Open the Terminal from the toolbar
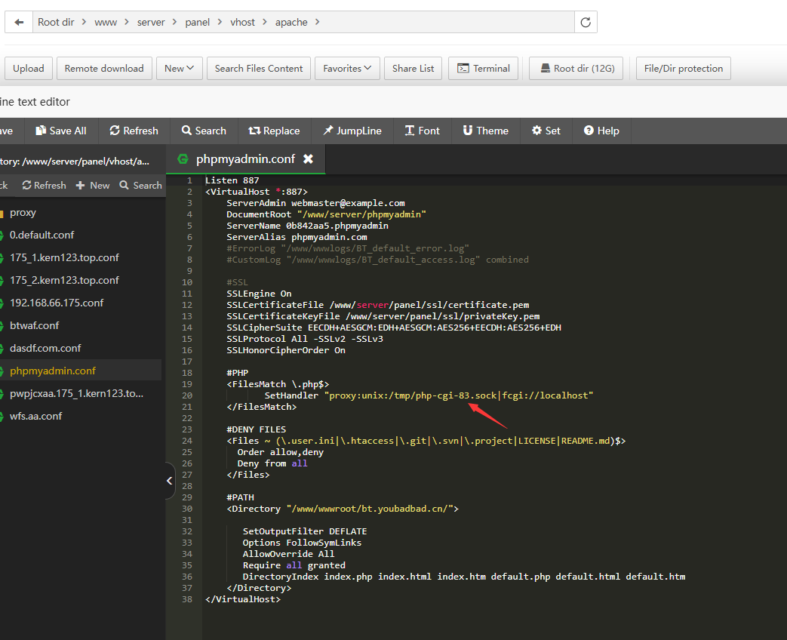The width and height of the screenshot is (787, 640). pyautogui.click(x=484, y=68)
